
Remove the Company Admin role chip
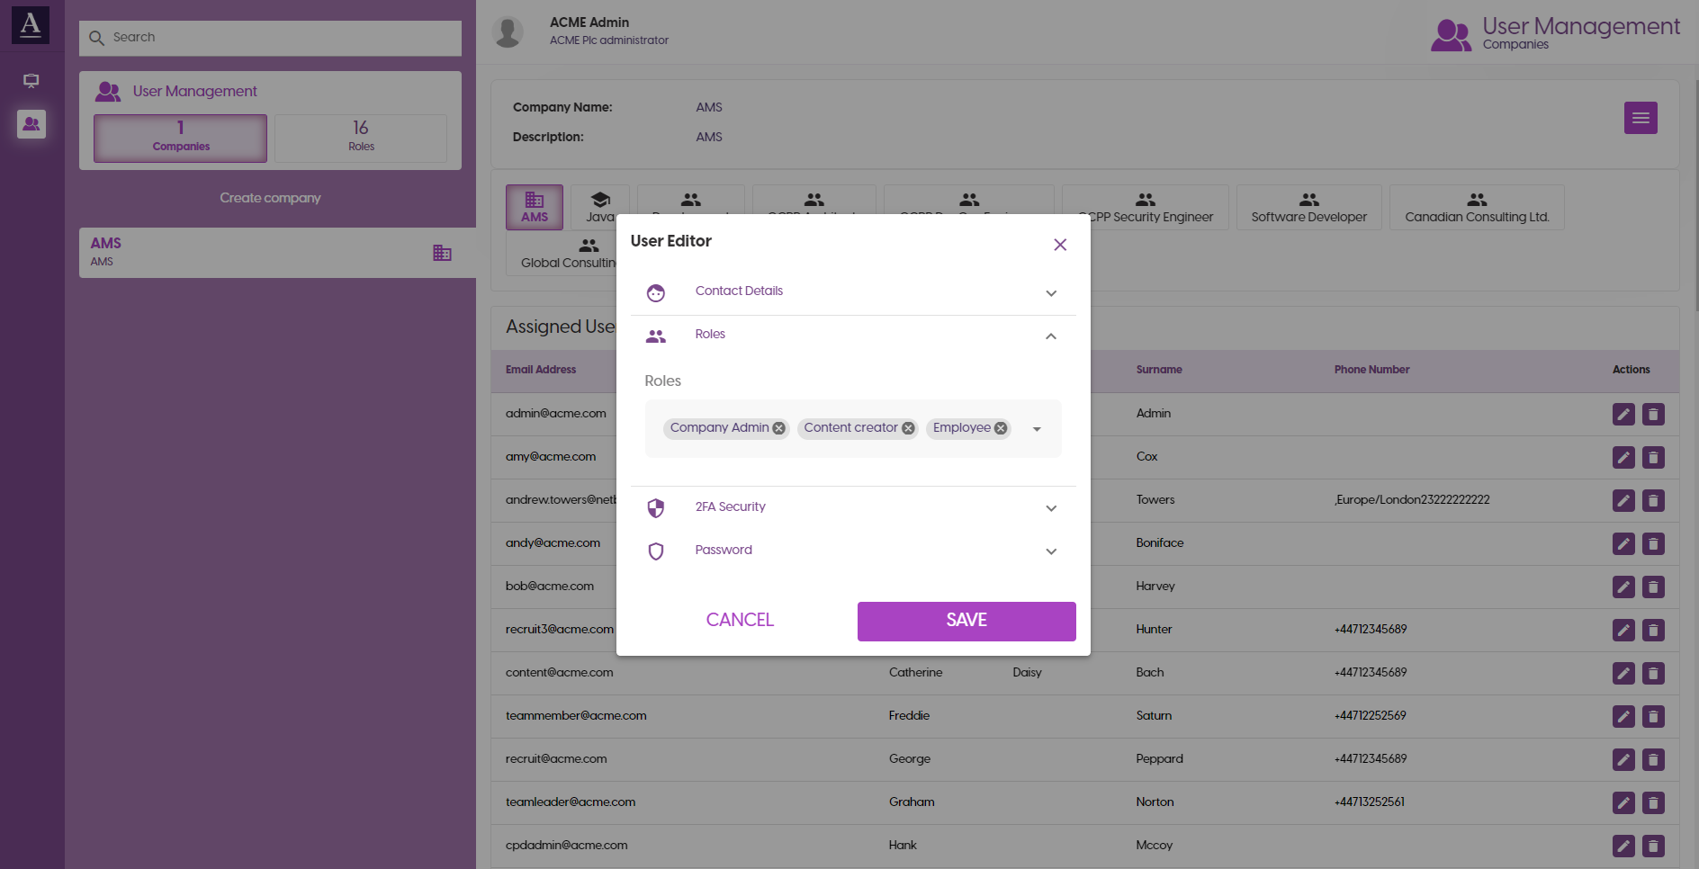click(779, 428)
